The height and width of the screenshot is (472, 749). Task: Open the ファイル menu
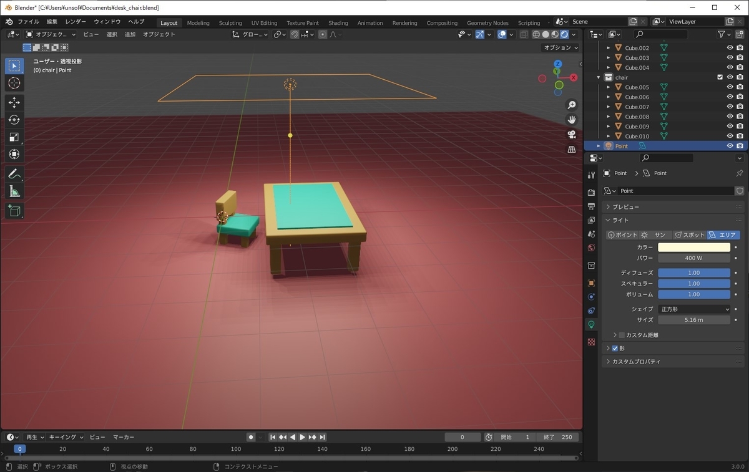point(28,22)
